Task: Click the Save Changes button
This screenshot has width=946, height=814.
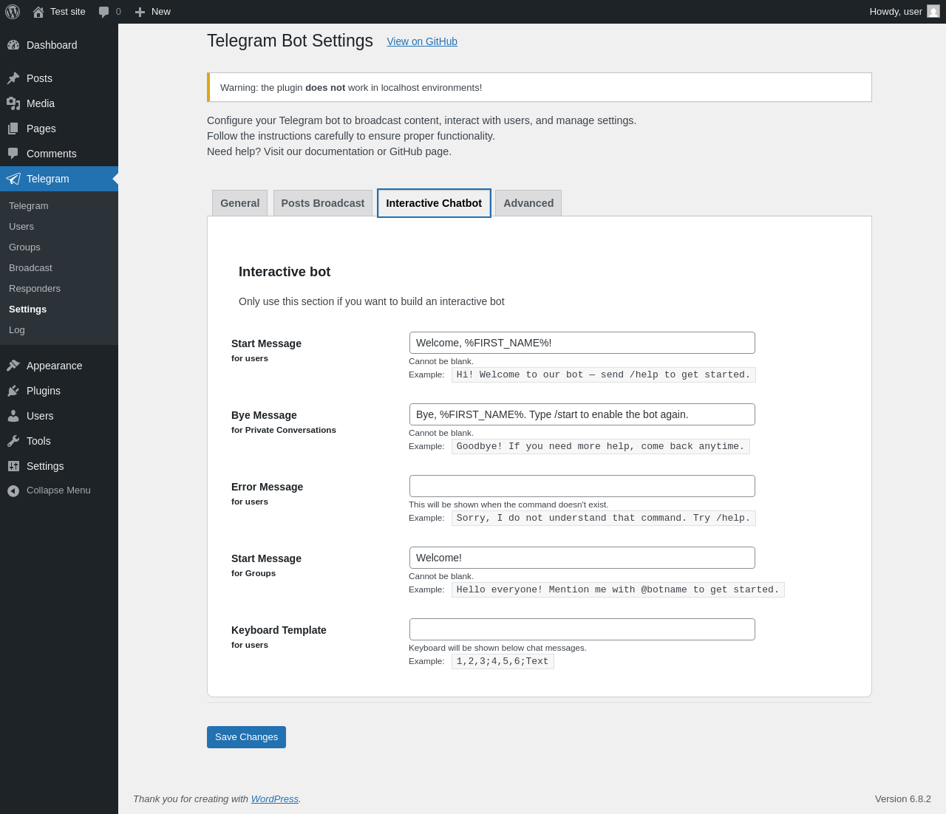Action: (246, 737)
